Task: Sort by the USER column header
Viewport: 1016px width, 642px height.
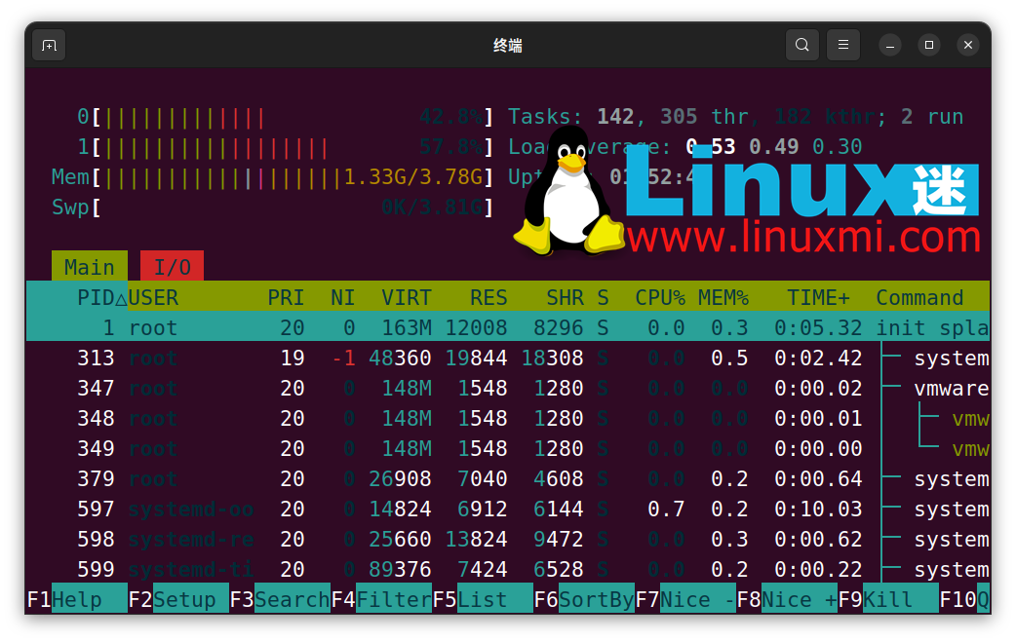Action: [153, 298]
